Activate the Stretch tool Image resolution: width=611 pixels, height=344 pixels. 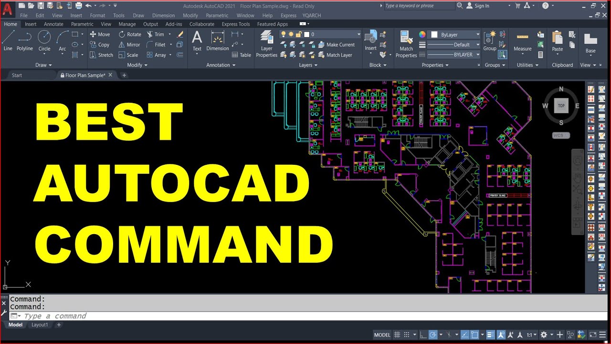tap(101, 55)
